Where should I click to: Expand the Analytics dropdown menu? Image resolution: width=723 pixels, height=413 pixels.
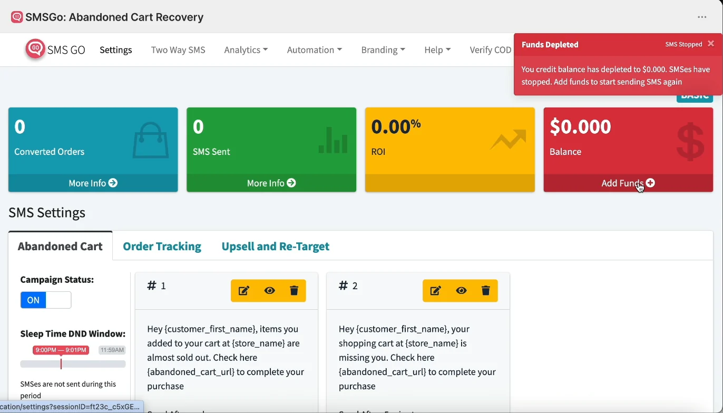pos(246,50)
